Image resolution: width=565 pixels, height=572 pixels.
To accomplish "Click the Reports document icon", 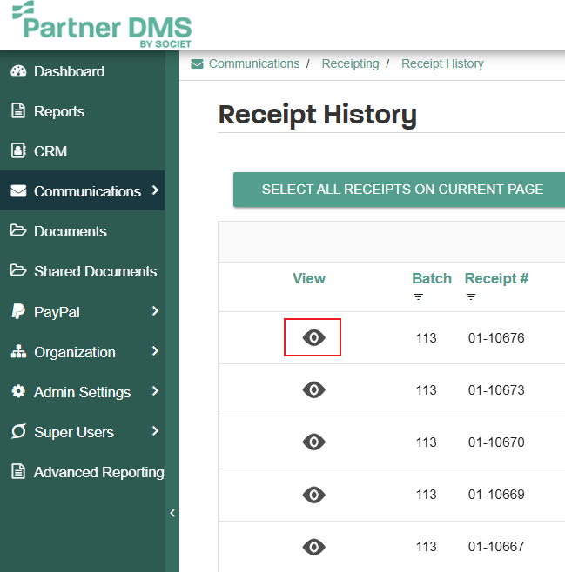I will [x=18, y=111].
